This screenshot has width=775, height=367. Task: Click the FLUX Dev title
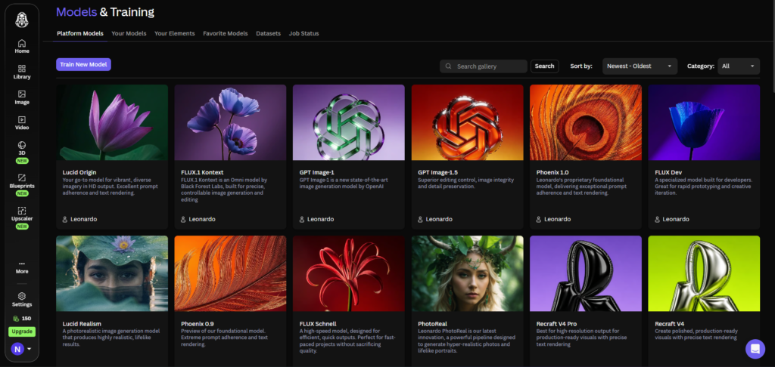pyautogui.click(x=668, y=173)
